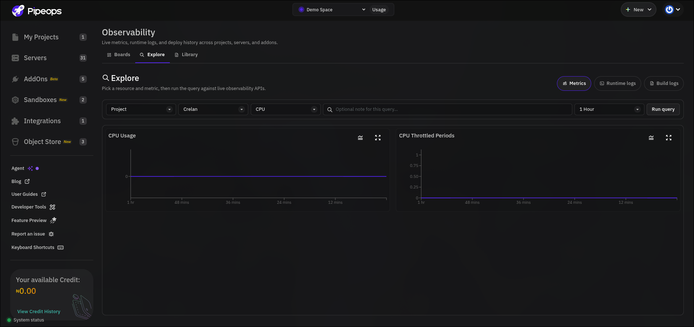
Task: Click the Servers icon in sidebar
Action: click(15, 58)
